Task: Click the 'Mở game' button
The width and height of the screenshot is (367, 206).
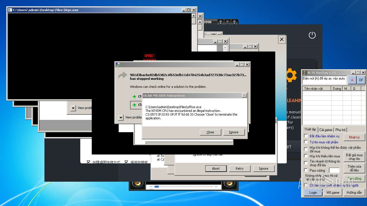Action: [x=333, y=193]
